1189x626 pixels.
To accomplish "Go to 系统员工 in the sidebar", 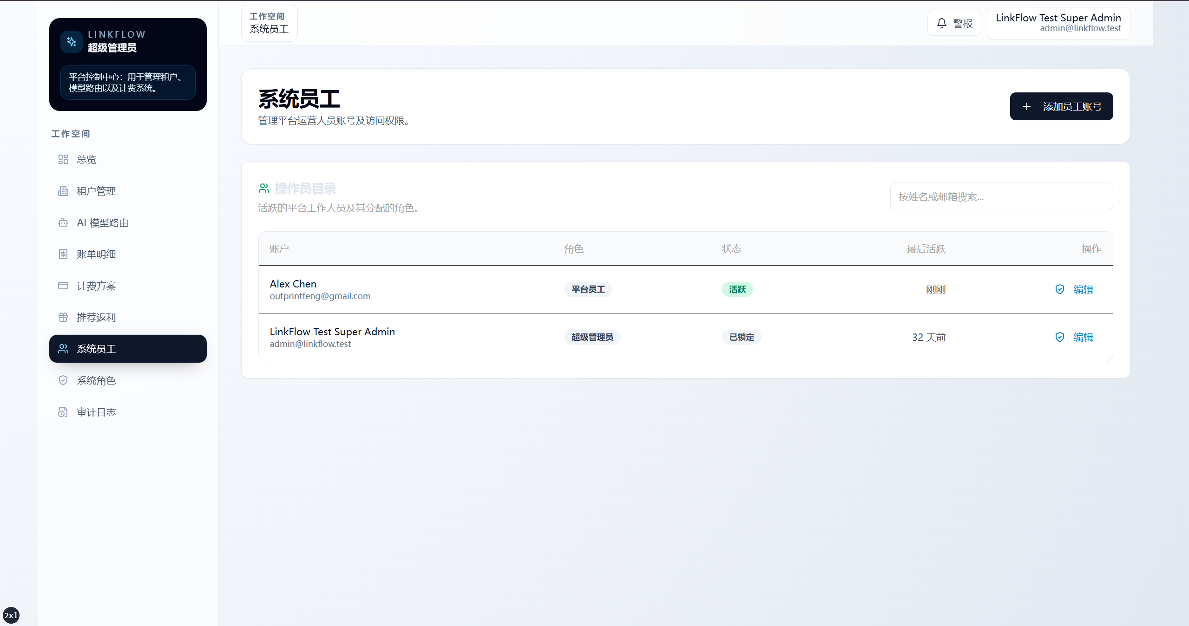I will click(x=128, y=349).
